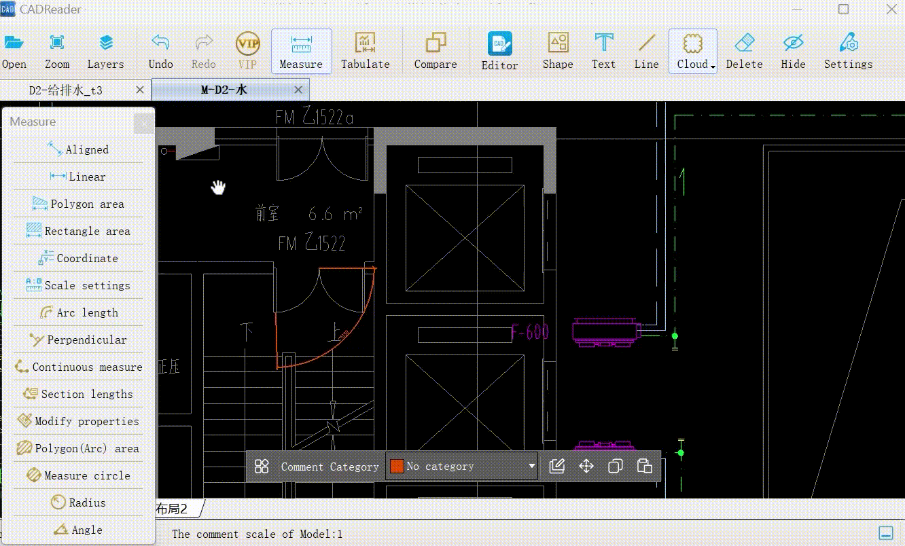The height and width of the screenshot is (546, 905).
Task: Click the move annotation arrows icon
Action: (586, 467)
